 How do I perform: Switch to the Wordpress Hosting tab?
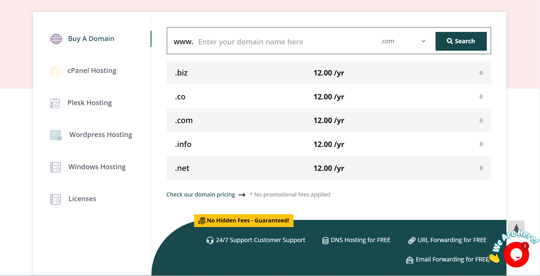coord(100,135)
